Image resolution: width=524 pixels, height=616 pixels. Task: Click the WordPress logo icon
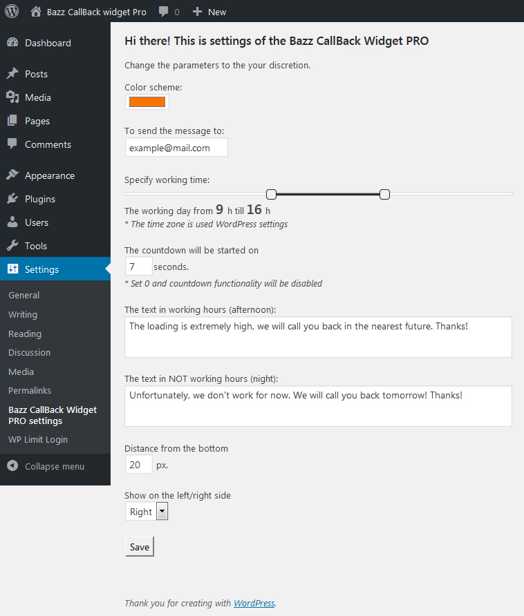pyautogui.click(x=12, y=11)
